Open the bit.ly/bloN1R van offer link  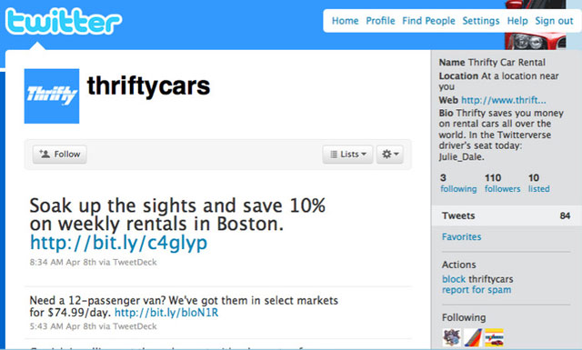coord(166,313)
